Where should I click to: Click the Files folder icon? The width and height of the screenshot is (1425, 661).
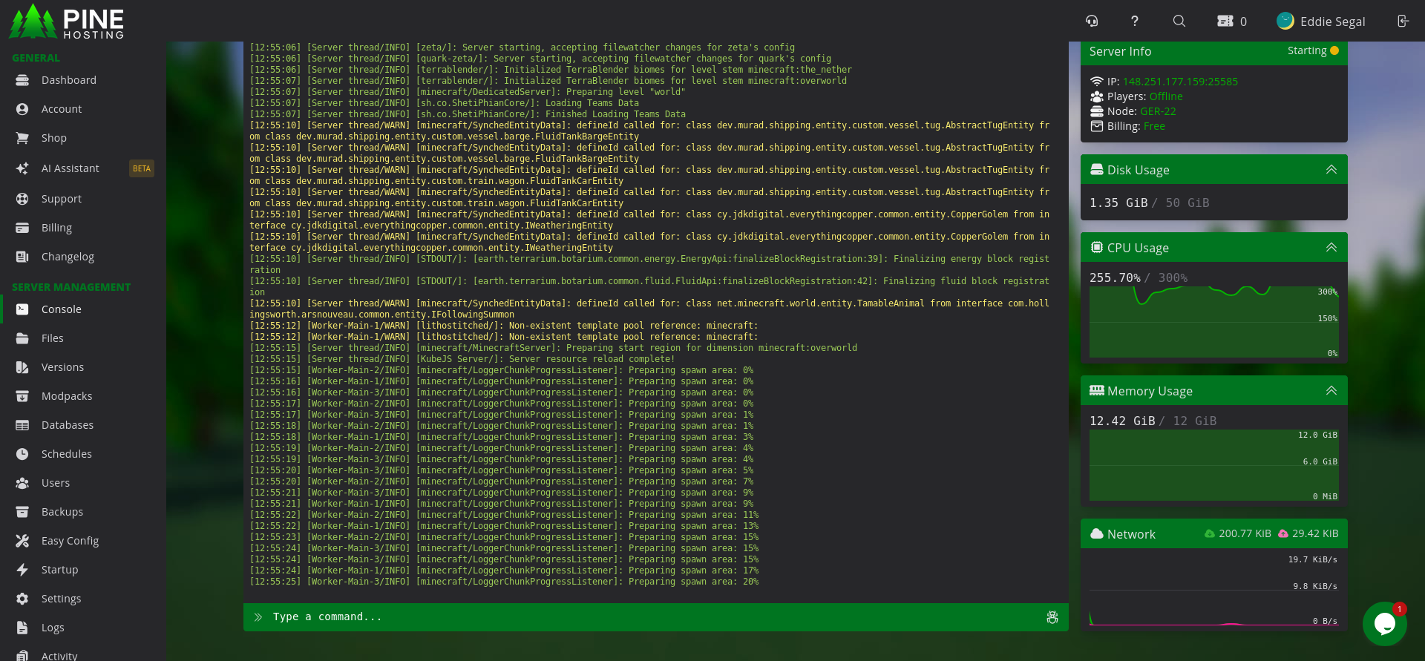pyautogui.click(x=22, y=338)
